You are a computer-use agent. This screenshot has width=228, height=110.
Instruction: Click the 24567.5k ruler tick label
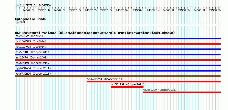pyautogui.click(x=60, y=10)
